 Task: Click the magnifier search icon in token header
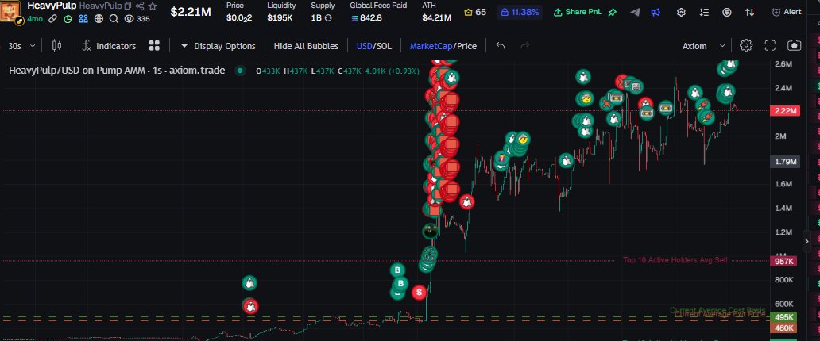tap(114, 19)
